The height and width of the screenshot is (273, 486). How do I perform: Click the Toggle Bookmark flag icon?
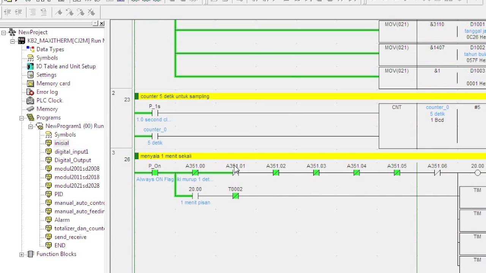58,12
